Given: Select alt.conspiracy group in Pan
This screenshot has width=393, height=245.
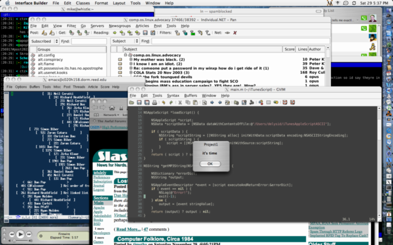Looking at the screenshot, I should [50, 59].
